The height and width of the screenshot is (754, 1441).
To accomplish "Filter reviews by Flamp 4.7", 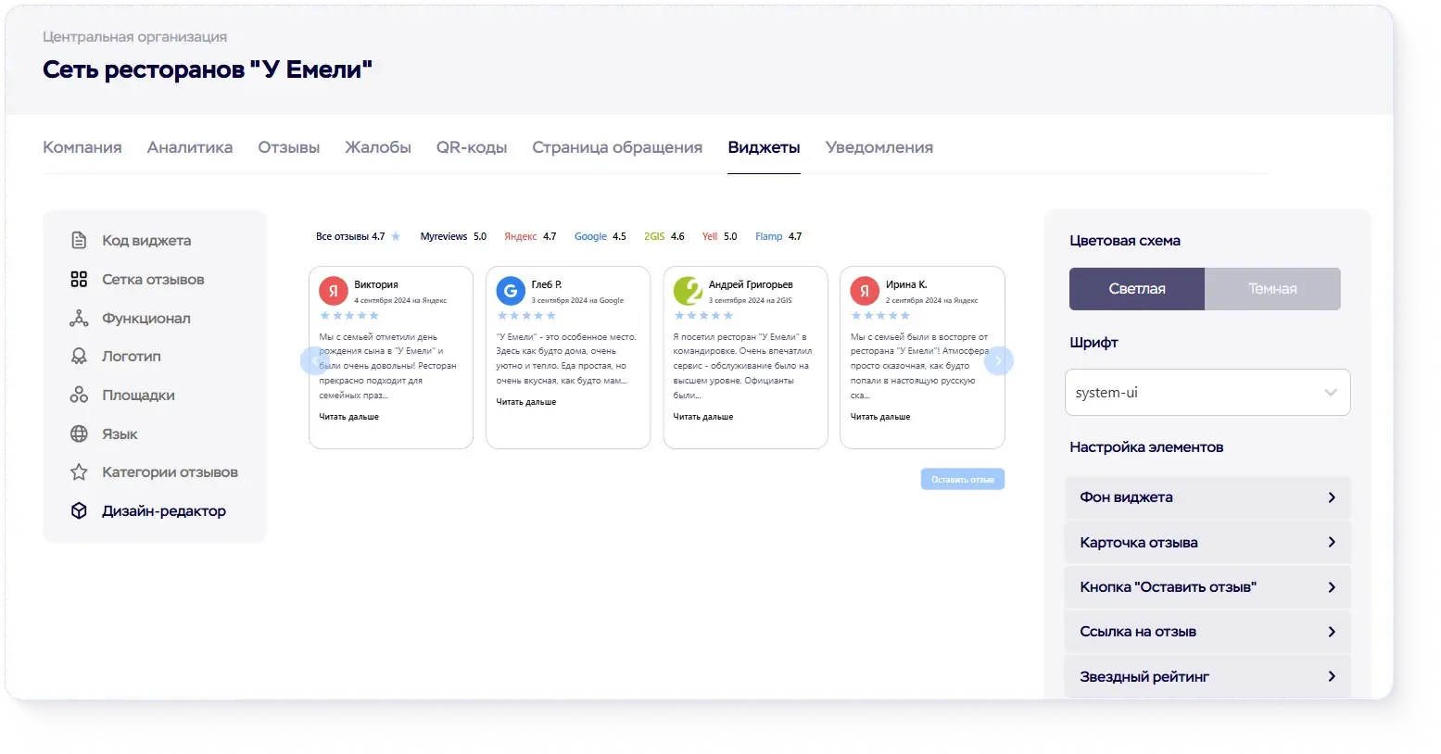I will (x=778, y=236).
